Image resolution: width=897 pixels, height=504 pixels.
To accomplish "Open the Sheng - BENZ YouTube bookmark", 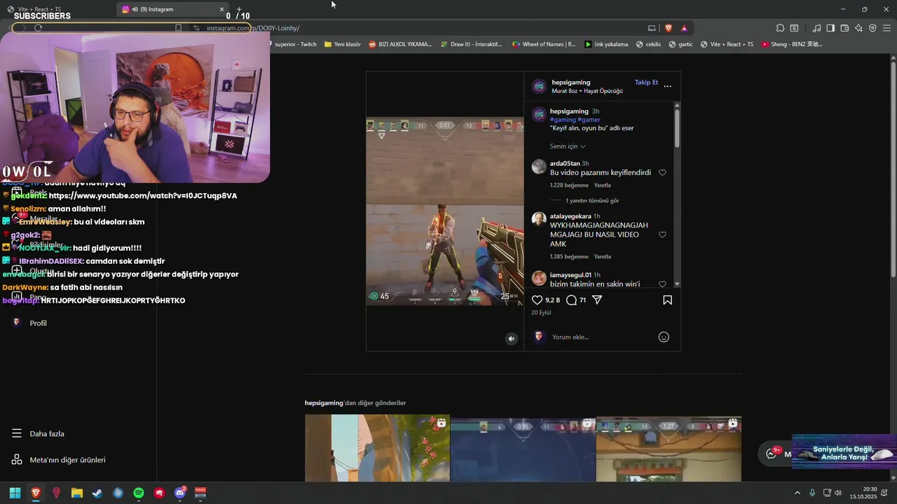I will (791, 44).
